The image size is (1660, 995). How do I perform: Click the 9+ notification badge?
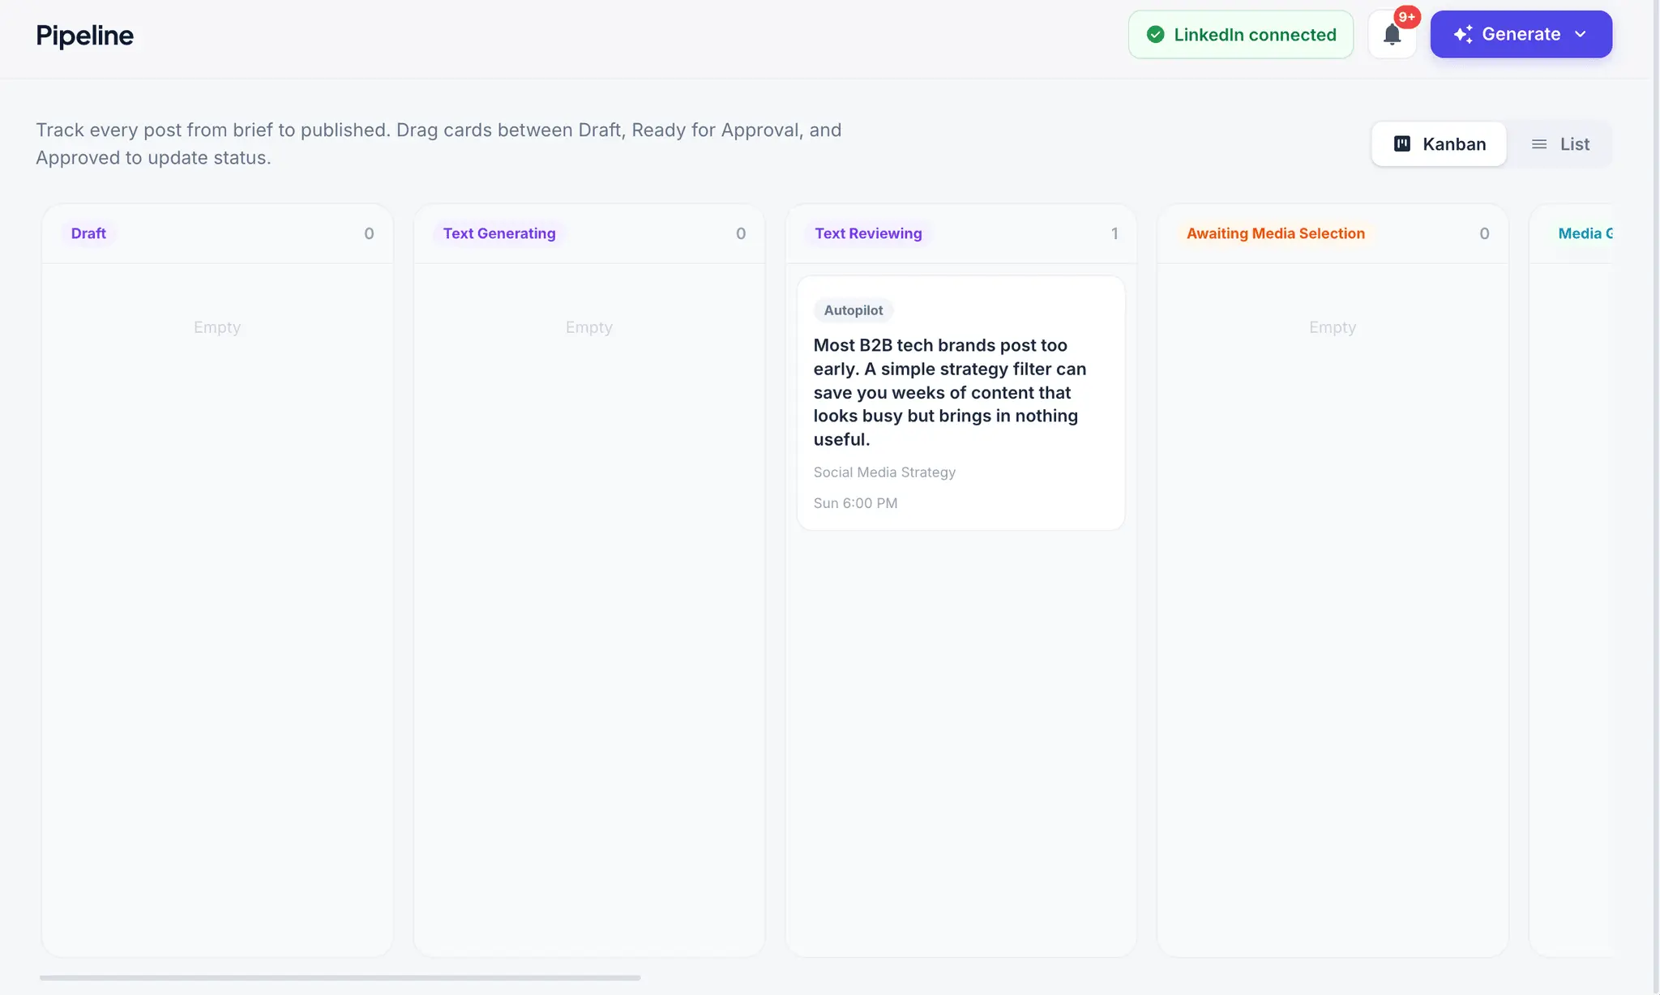1406,17
